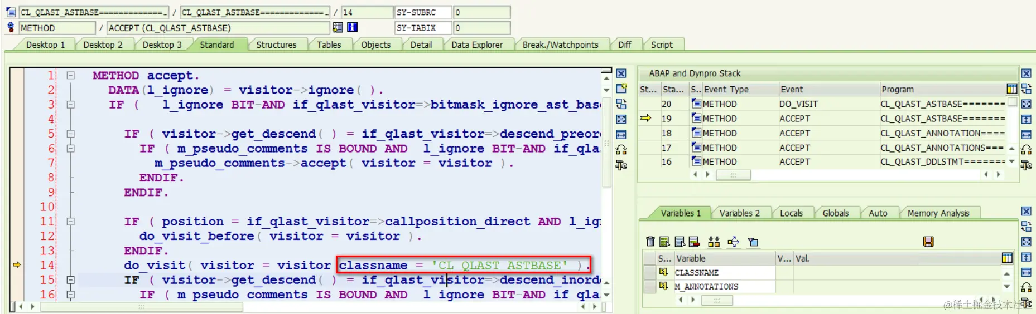1036x314 pixels.
Task: Open the Structures tab
Action: 276,45
